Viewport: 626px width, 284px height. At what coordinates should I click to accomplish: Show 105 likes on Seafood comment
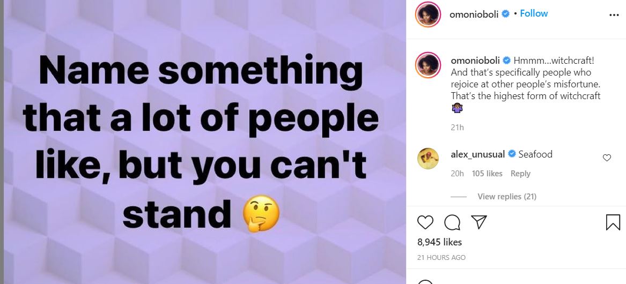(487, 173)
